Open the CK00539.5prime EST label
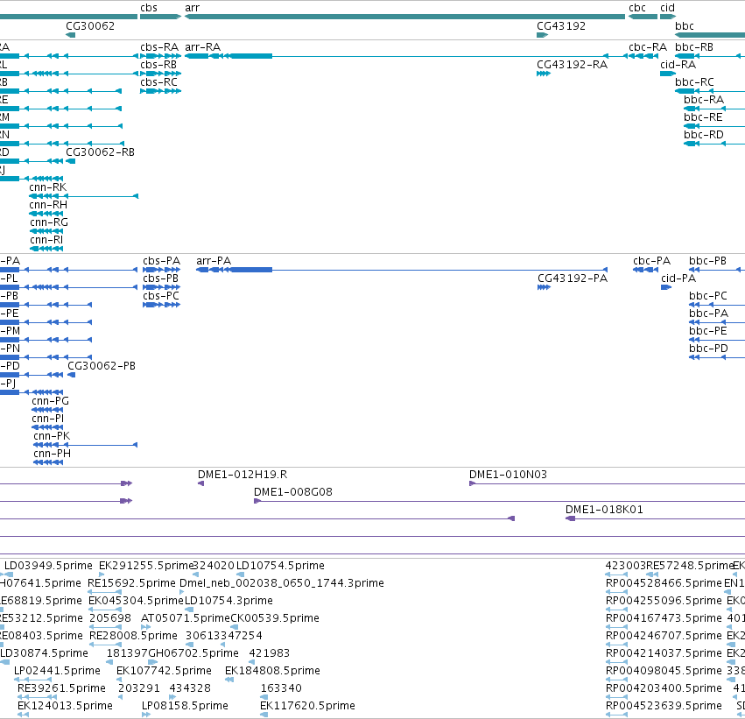 click(275, 619)
